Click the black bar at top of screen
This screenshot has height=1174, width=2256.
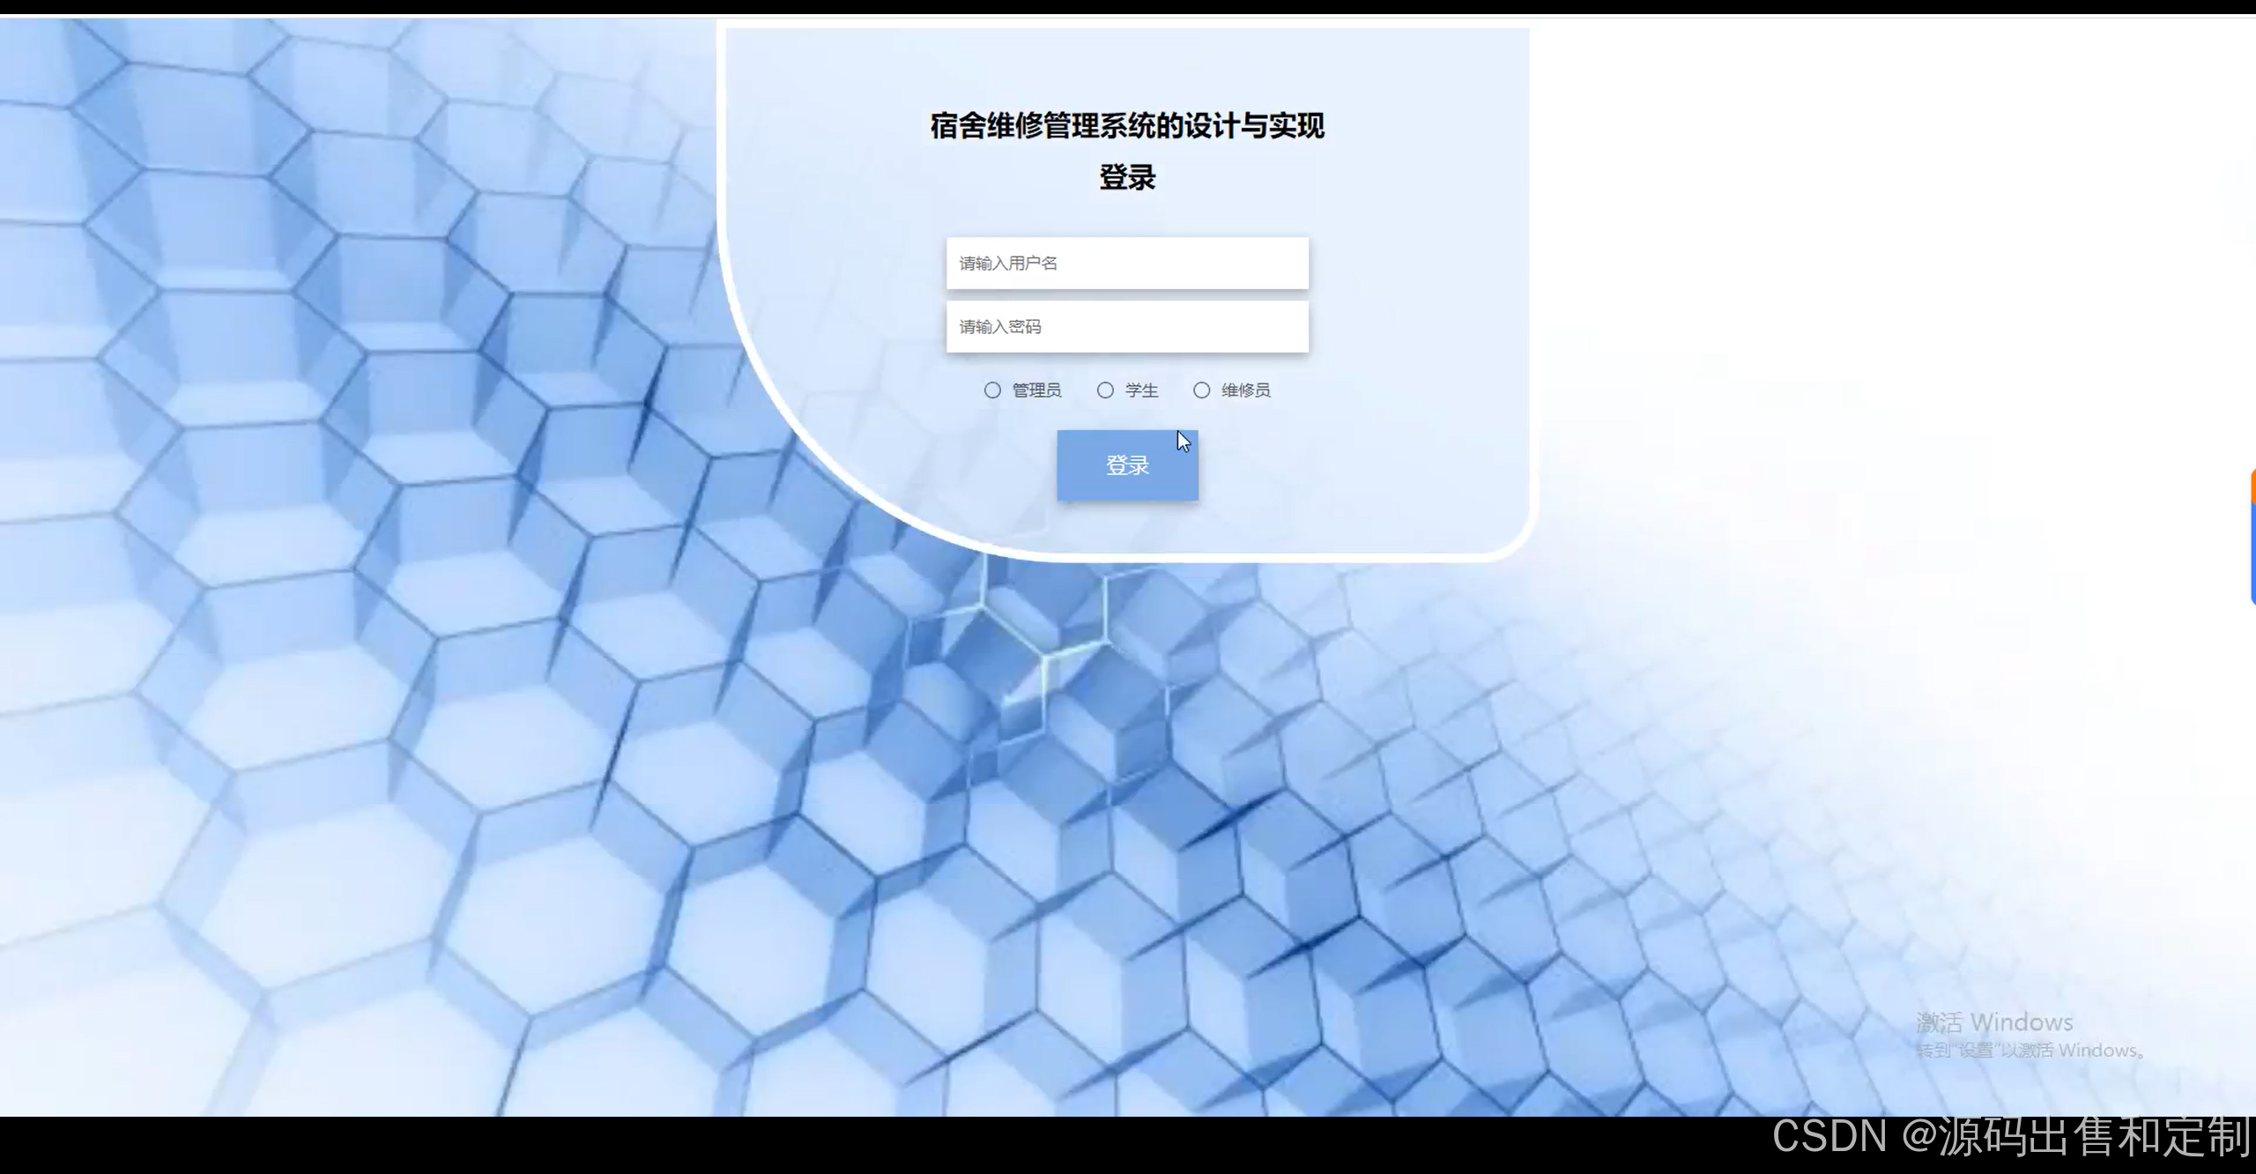[1128, 7]
